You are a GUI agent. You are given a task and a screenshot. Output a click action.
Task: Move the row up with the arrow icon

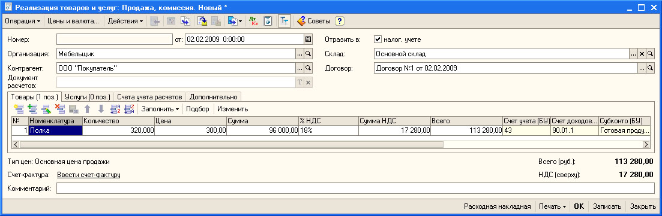coord(88,109)
